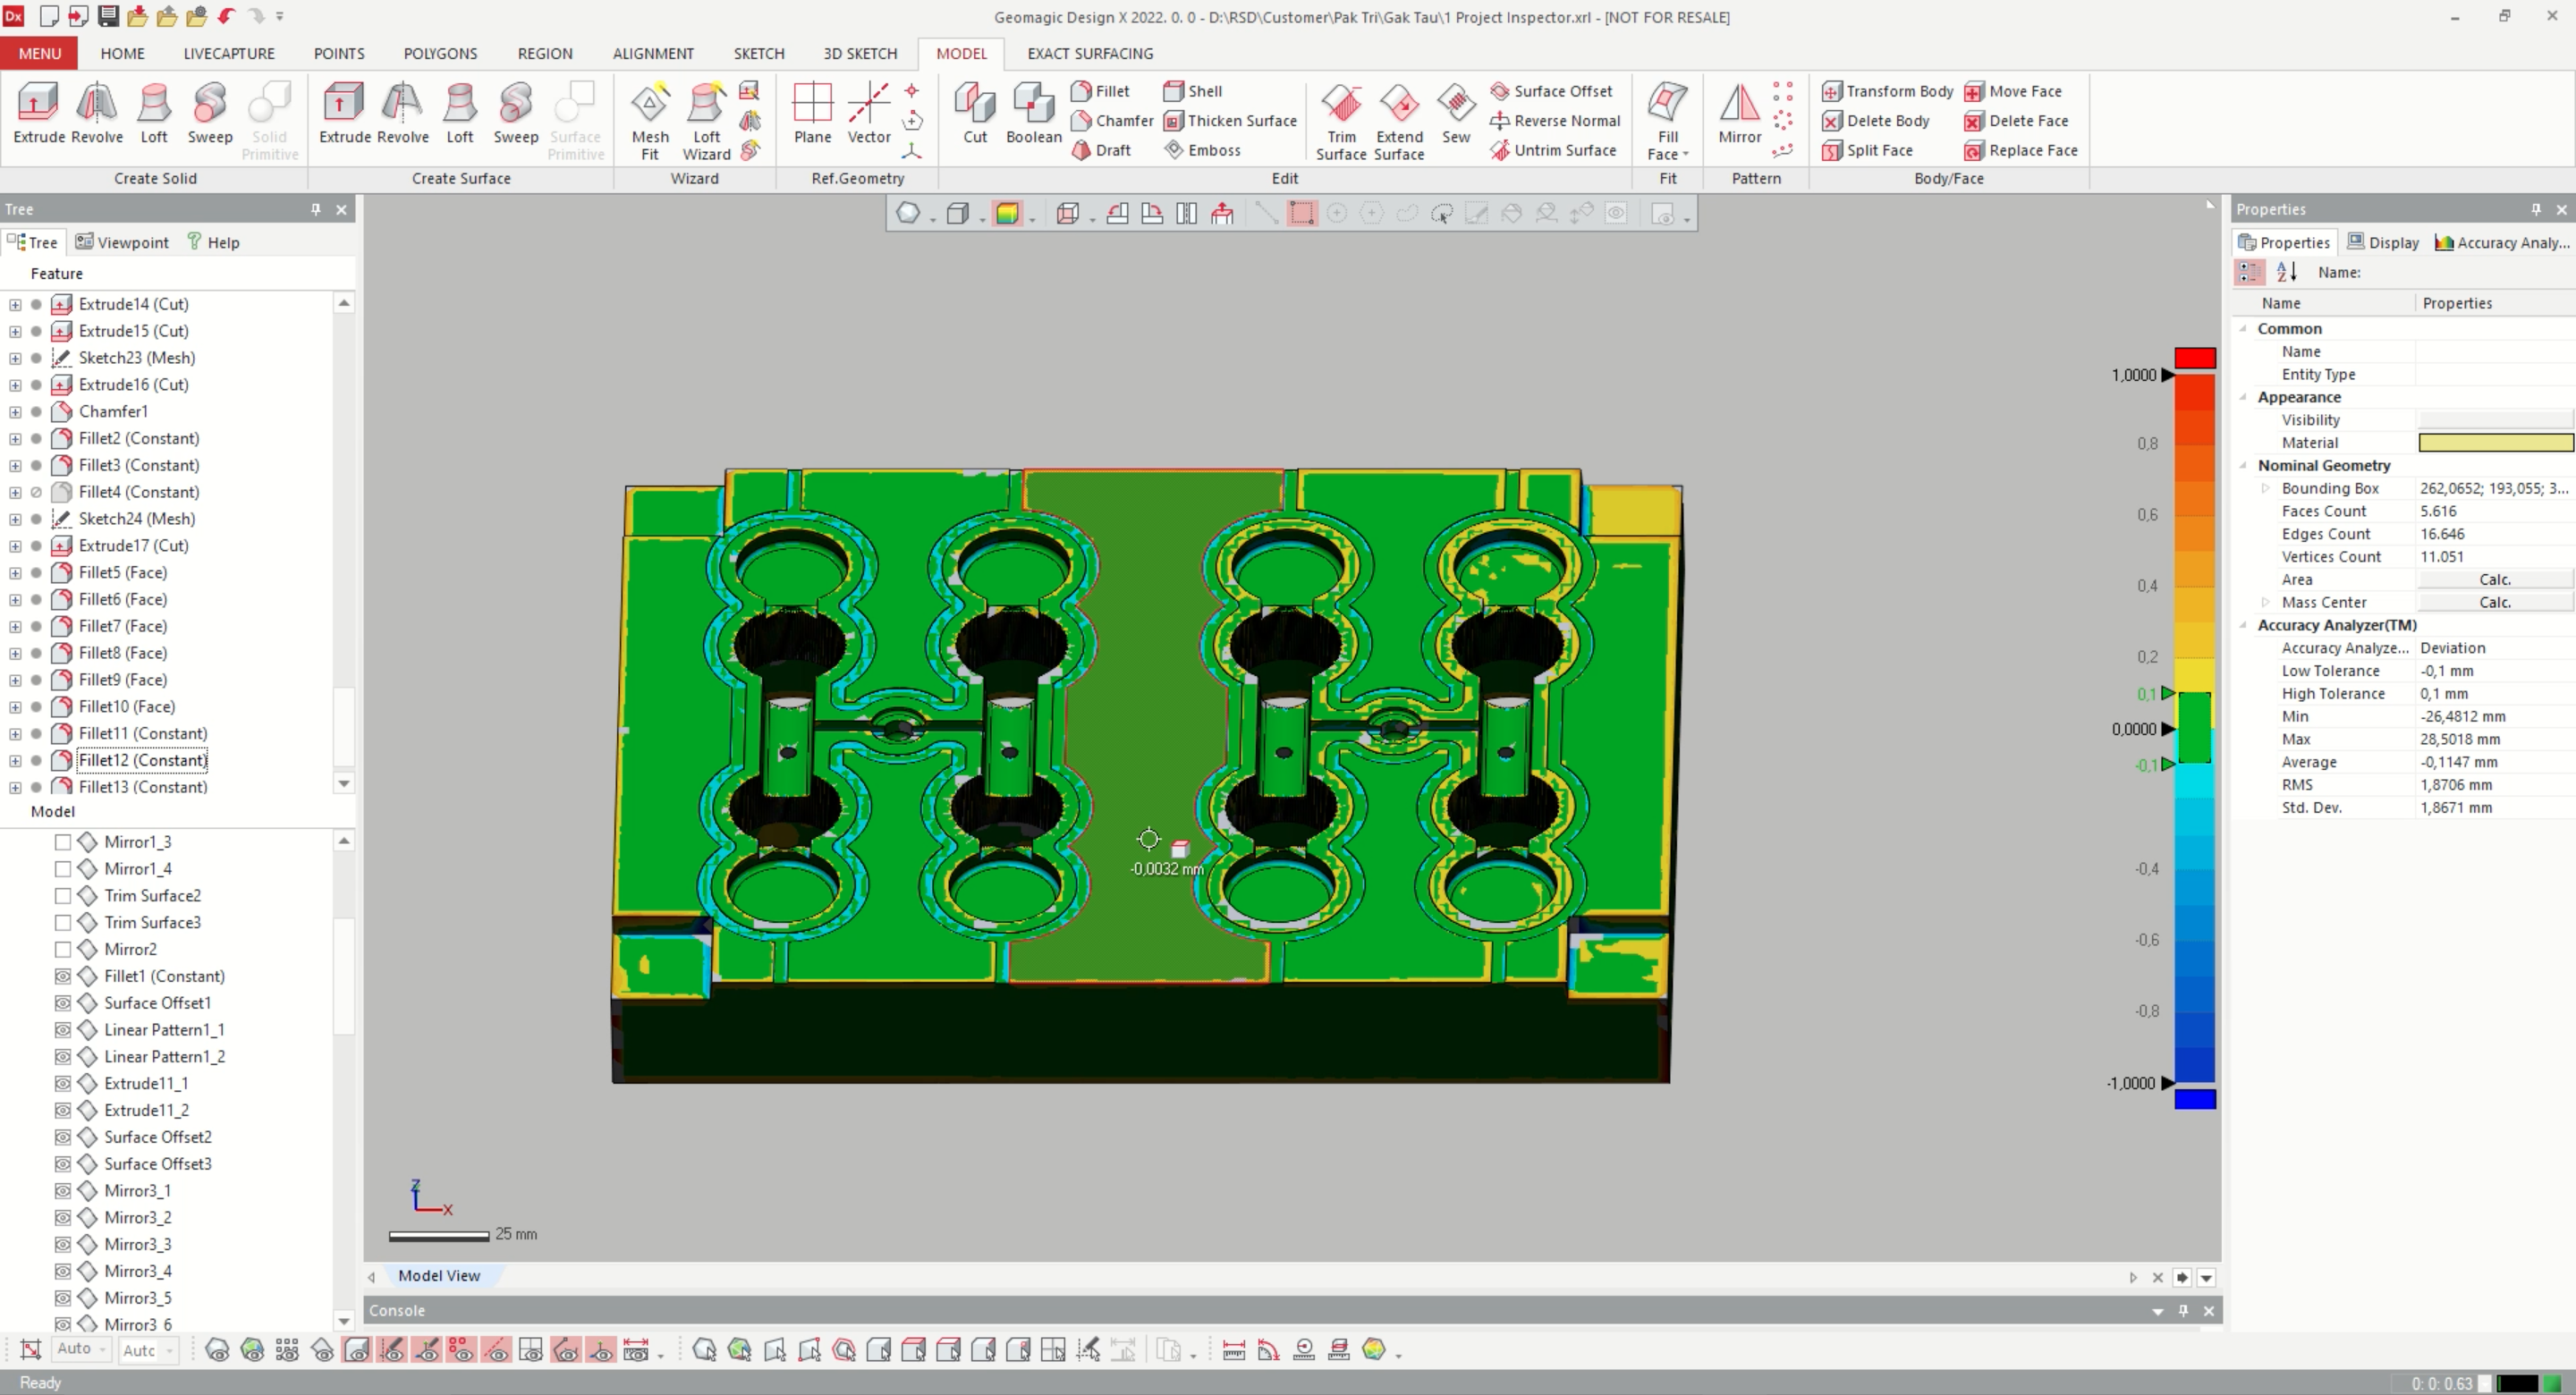2576x1395 pixels.
Task: Select the Mirror pattern tool
Action: click(1740, 114)
